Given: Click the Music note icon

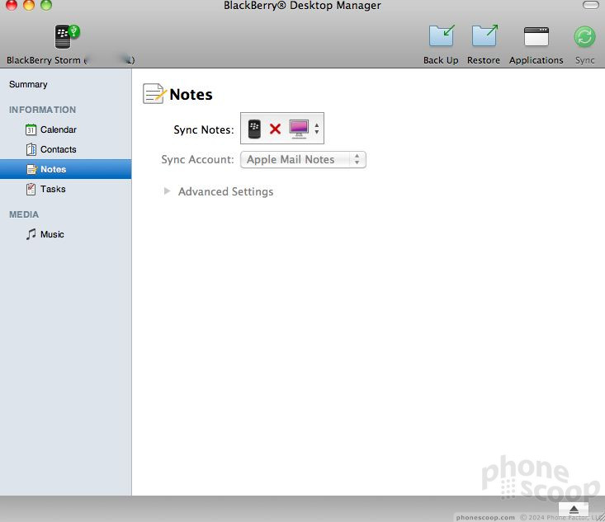Looking at the screenshot, I should click(x=31, y=234).
